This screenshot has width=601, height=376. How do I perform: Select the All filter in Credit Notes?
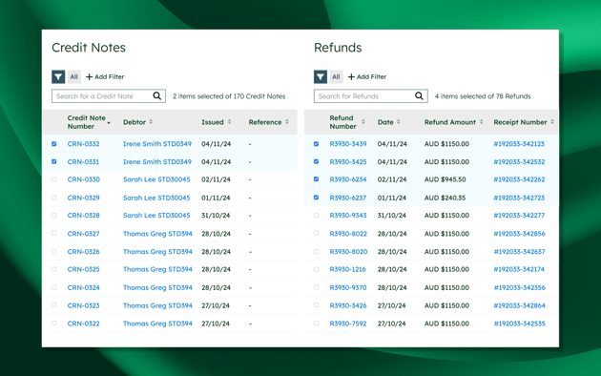pos(74,76)
